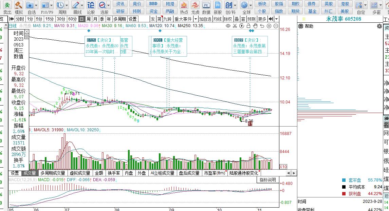
Task: Open the 模拟 simulated trading gavel icon
Action: [x=19, y=5]
